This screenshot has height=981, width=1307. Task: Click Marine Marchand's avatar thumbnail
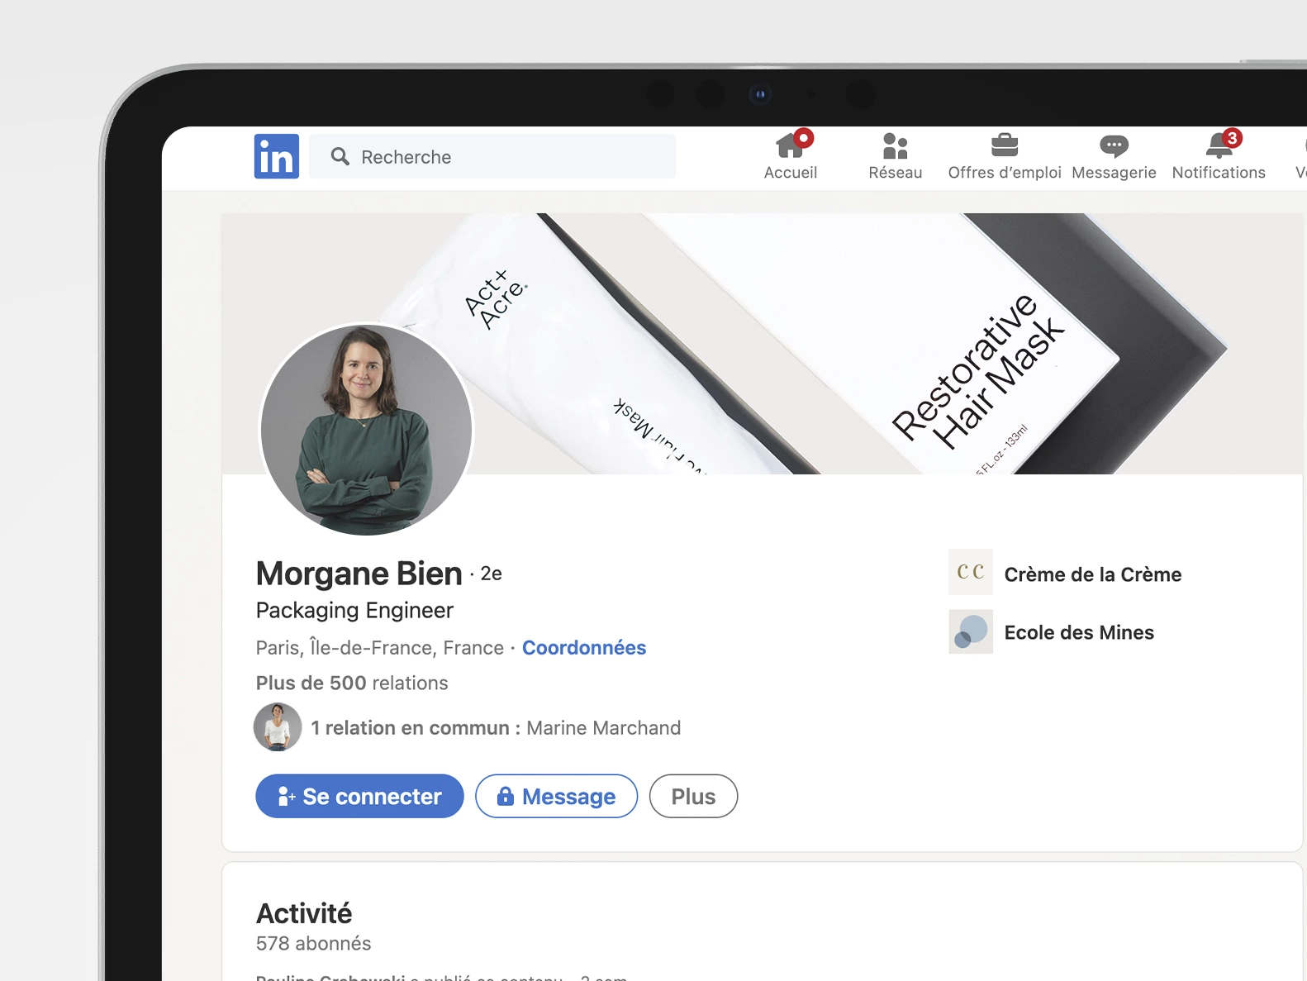coord(278,727)
